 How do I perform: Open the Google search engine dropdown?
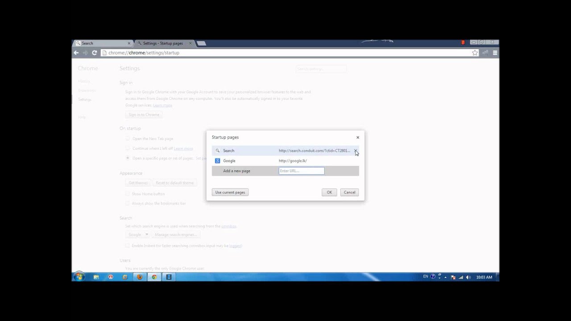click(137, 235)
